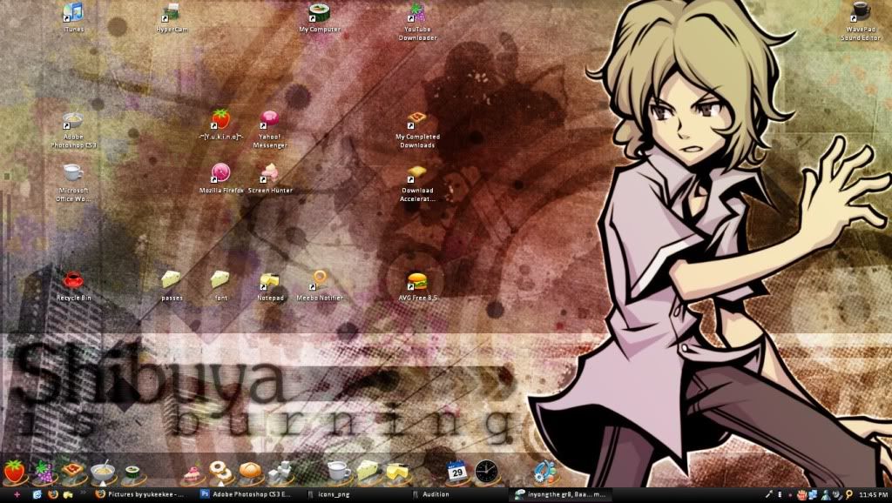Screen dimensions: 892x503
Task: Open the Recycle Bin
Action: coord(73,285)
